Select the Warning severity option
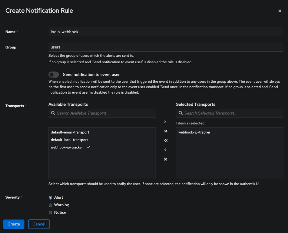 tap(51, 205)
